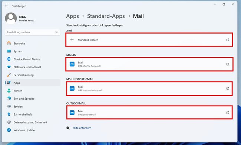241x145 pixels.
Task: Click the plus icon beside Standard wählen
Action: tap(72, 40)
